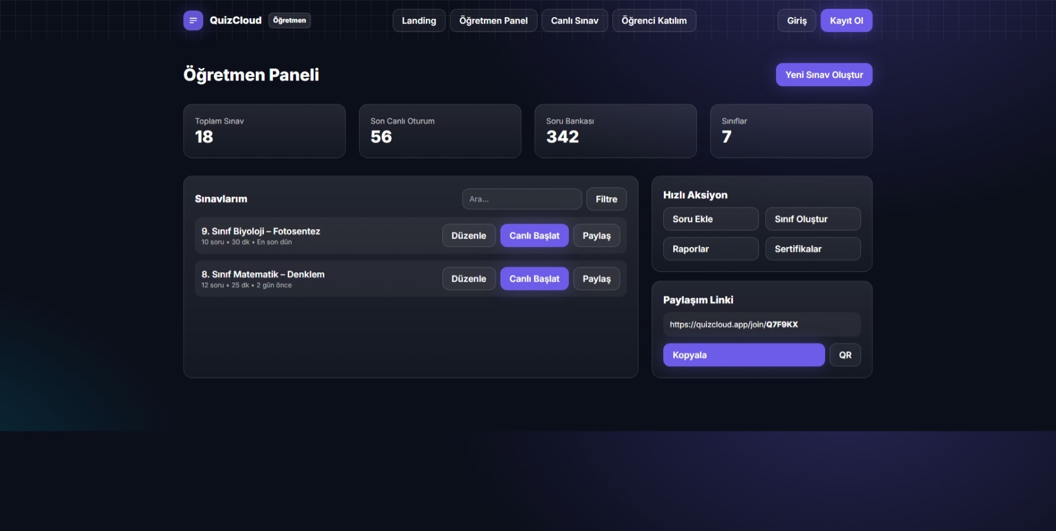This screenshot has height=531, width=1056.
Task: Open the Filtre options
Action: tap(606, 199)
